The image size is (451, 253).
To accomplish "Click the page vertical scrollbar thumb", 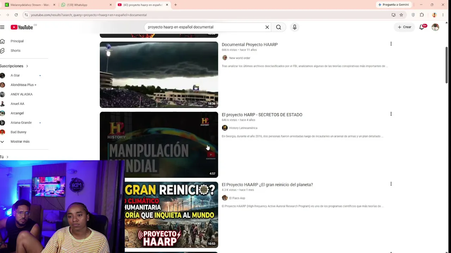I will pos(447,65).
